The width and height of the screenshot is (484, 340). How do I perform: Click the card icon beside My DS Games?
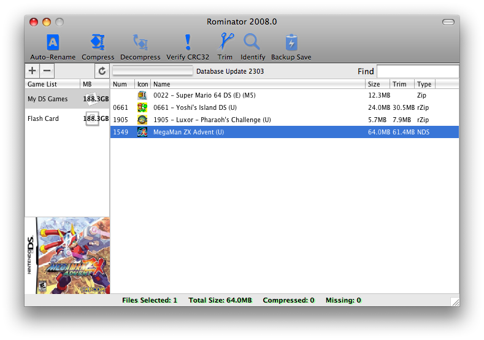[93, 99]
